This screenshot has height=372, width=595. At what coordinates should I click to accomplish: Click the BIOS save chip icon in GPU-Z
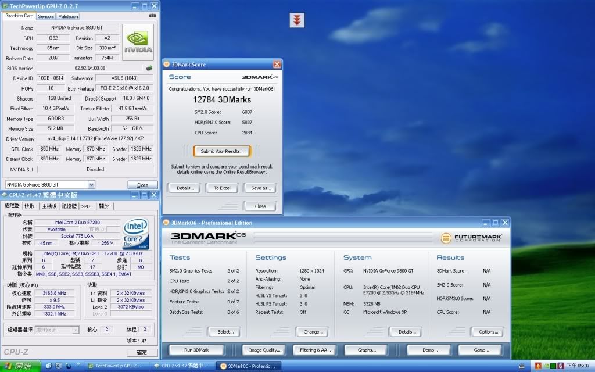coord(149,69)
